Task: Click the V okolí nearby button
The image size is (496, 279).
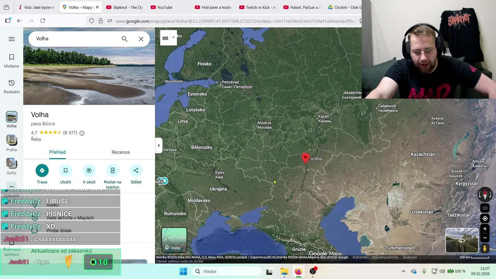Action: (89, 174)
